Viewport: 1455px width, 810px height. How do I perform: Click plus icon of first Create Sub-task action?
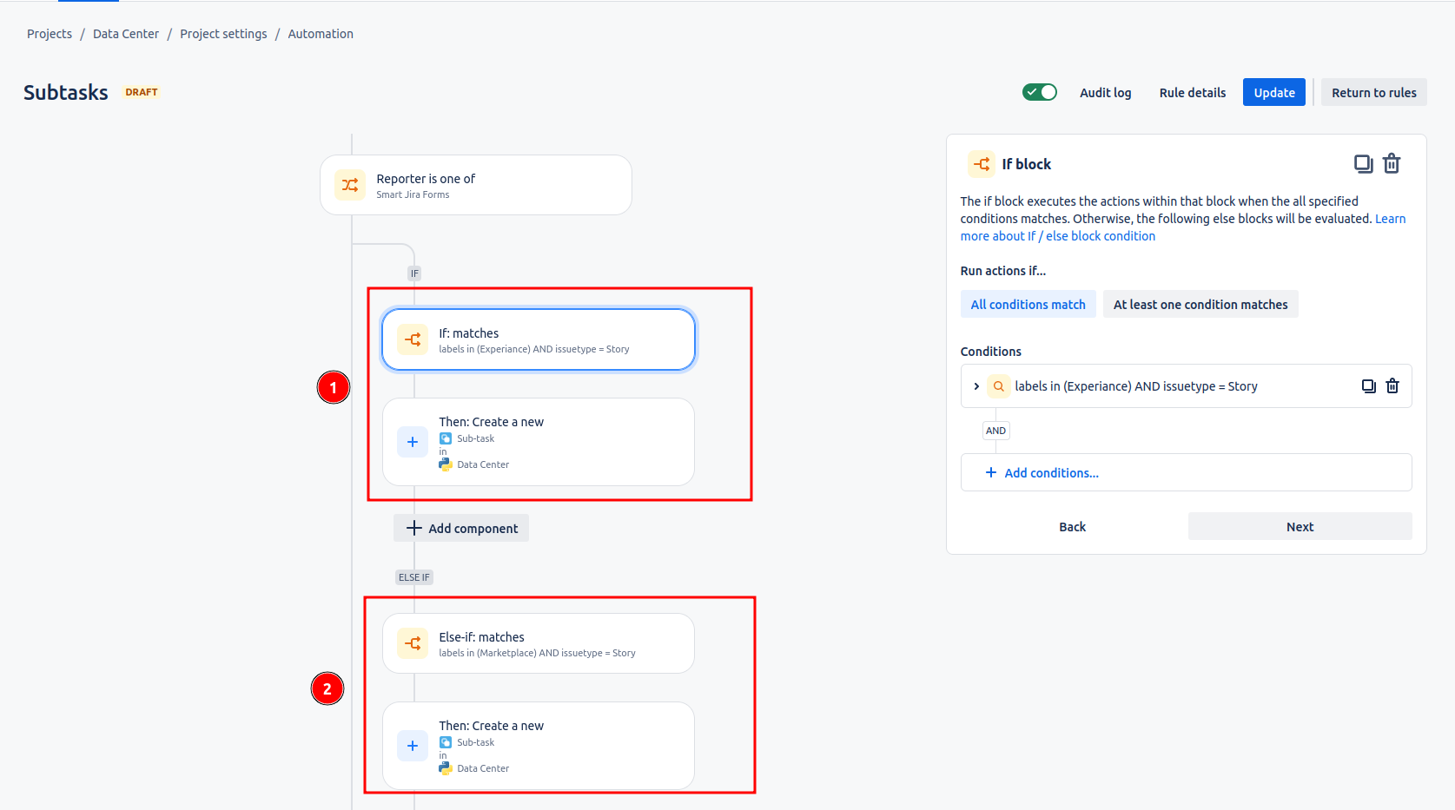coord(413,442)
